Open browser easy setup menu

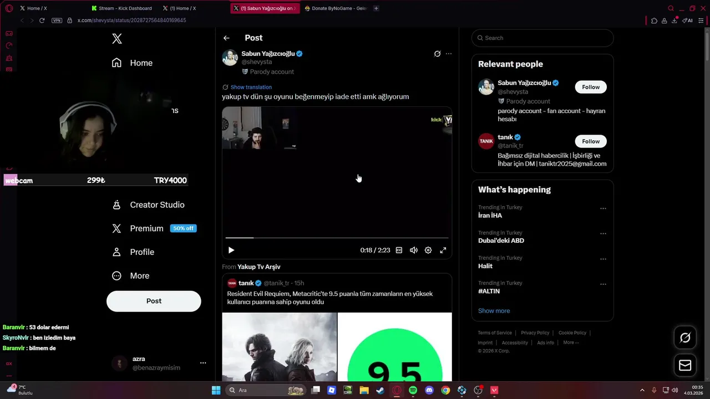(701, 21)
